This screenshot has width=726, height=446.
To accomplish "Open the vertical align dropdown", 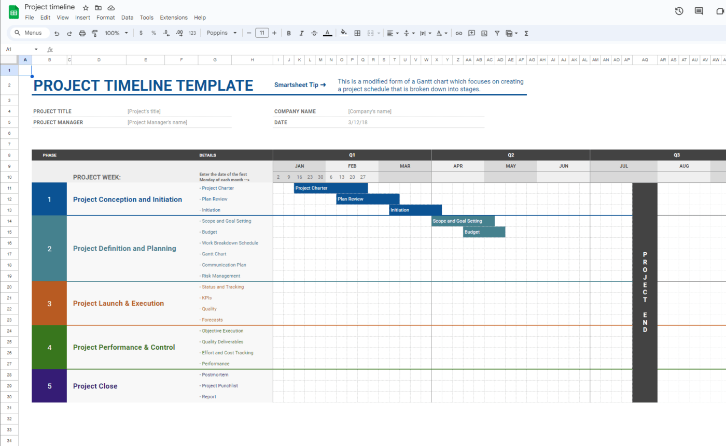I will click(409, 33).
